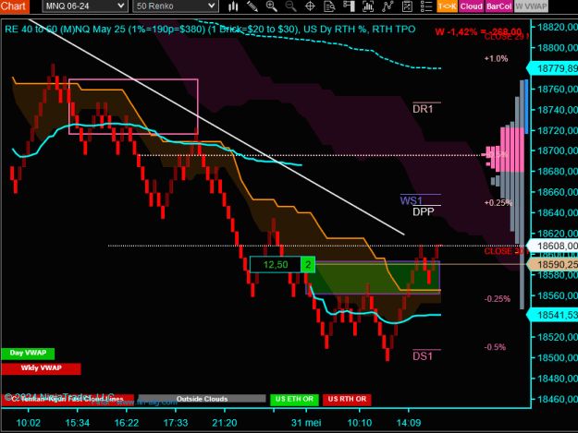Screen dimensions: 578x433
Task: Open the data box icon
Action: point(329,6)
